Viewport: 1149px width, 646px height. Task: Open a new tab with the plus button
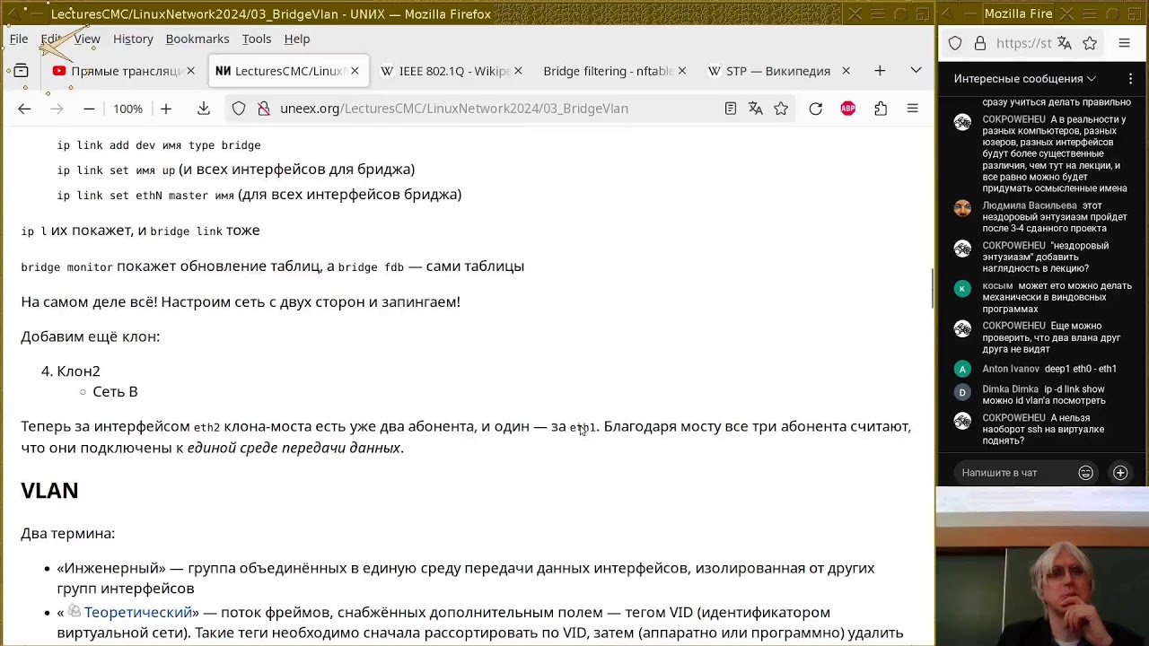click(x=880, y=71)
